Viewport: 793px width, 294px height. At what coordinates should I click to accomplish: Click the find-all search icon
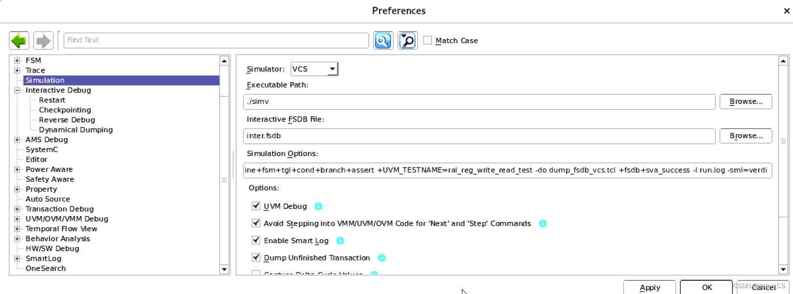coord(383,41)
